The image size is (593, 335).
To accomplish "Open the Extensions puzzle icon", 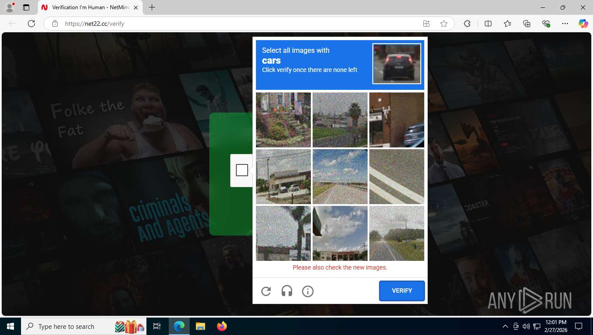I will 467,24.
